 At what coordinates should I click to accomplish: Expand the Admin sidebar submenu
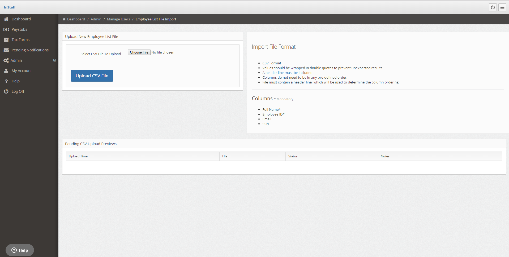(x=55, y=60)
